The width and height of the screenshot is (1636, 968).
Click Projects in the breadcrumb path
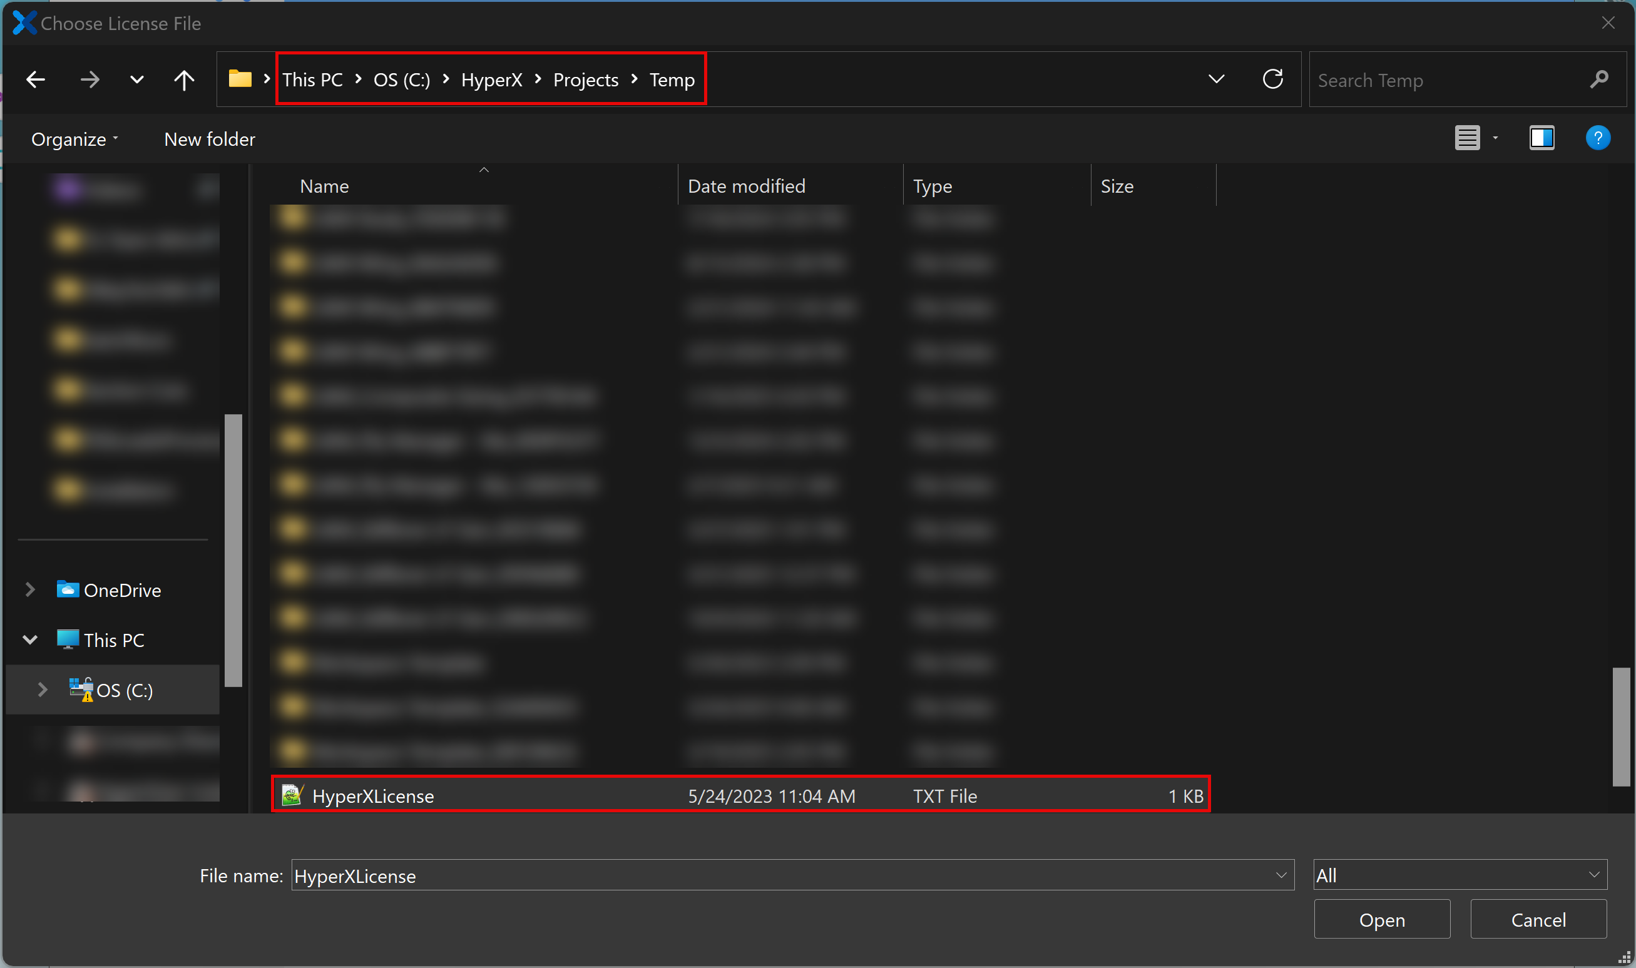(x=586, y=79)
